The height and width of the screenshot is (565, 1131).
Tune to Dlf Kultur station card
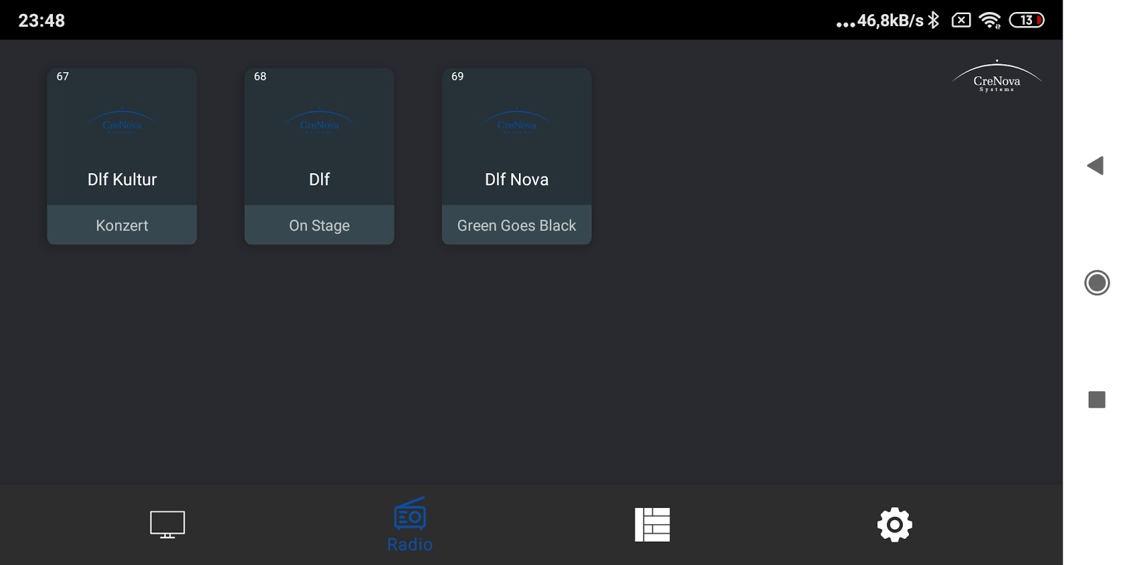122,156
